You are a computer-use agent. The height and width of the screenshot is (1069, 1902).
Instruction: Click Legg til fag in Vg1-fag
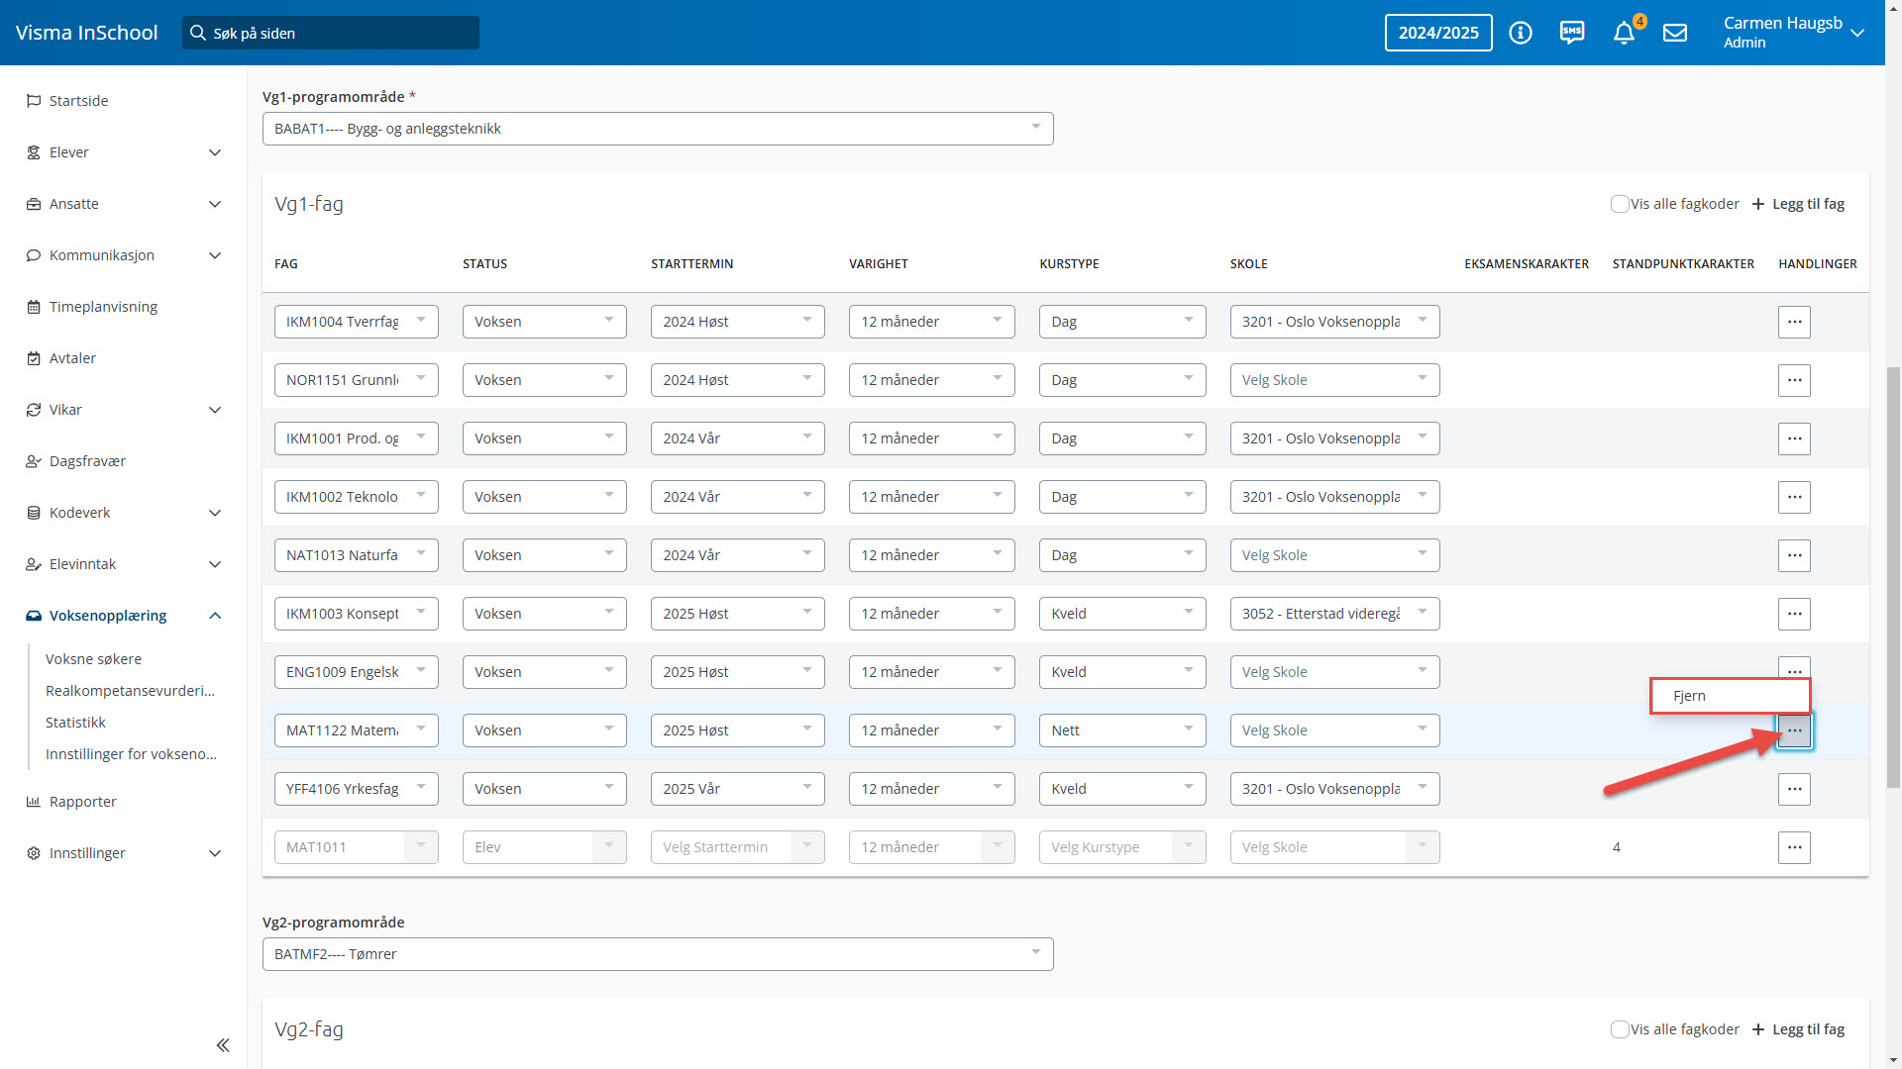[x=1798, y=204]
